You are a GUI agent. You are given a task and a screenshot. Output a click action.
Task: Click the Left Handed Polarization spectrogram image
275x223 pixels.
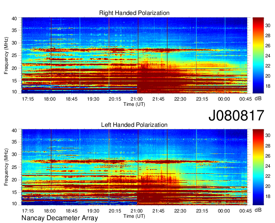134,167
